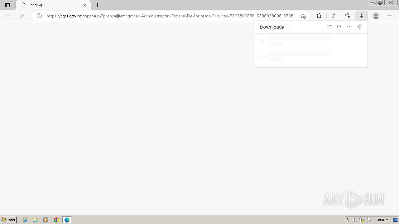
Task: Show hidden system tray icons
Action: 348,220
